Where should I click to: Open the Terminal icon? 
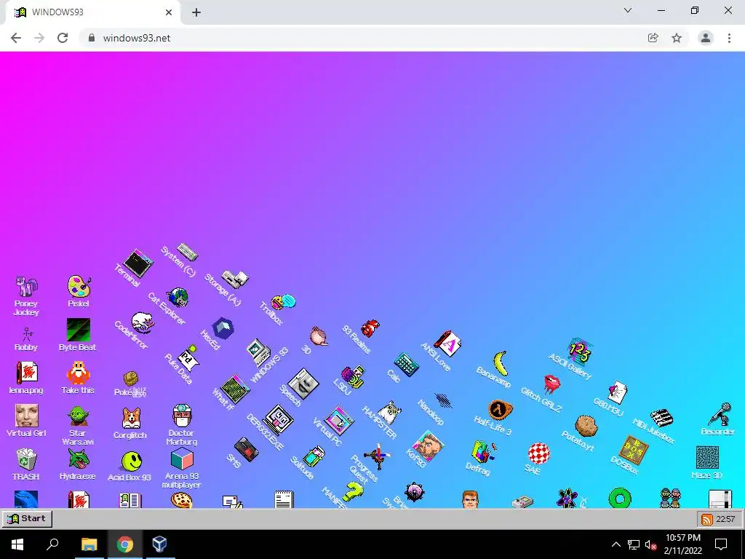tap(138, 263)
